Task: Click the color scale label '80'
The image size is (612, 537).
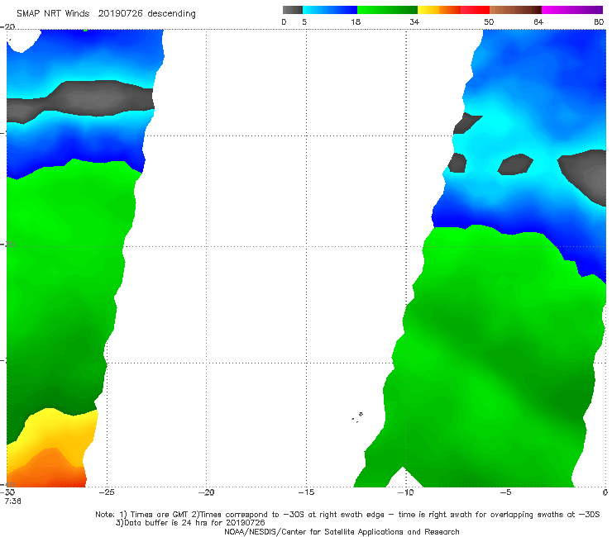Action: (599, 22)
